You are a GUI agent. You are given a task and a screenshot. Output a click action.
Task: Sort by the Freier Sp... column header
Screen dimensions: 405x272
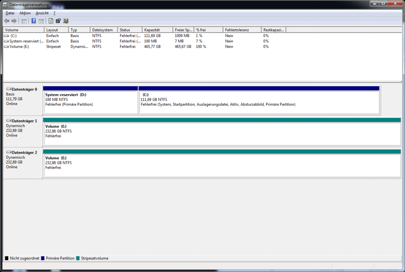tap(183, 30)
